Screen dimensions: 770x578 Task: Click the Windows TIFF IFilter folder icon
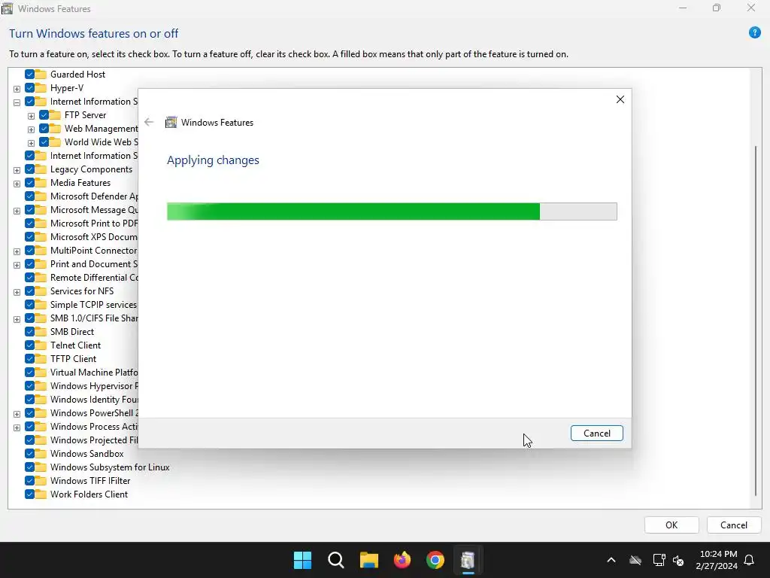tap(41, 481)
